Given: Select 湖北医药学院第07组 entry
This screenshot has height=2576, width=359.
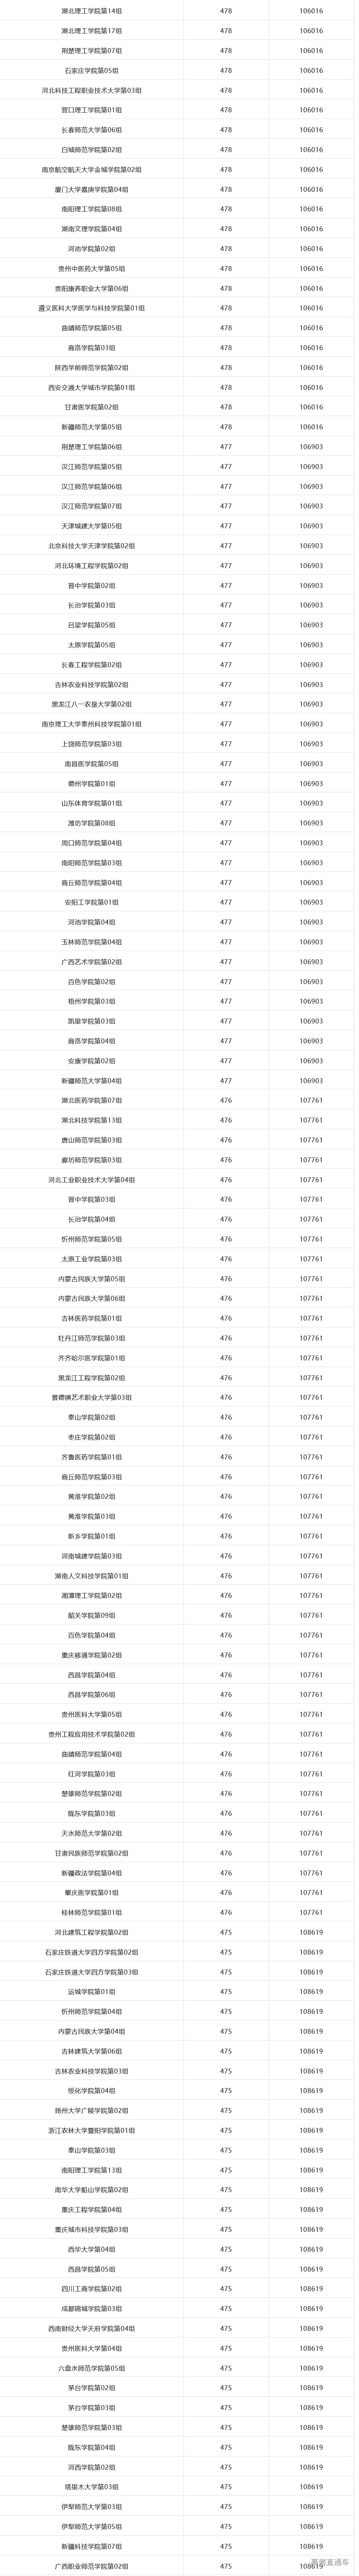Looking at the screenshot, I should click(x=92, y=1100).
